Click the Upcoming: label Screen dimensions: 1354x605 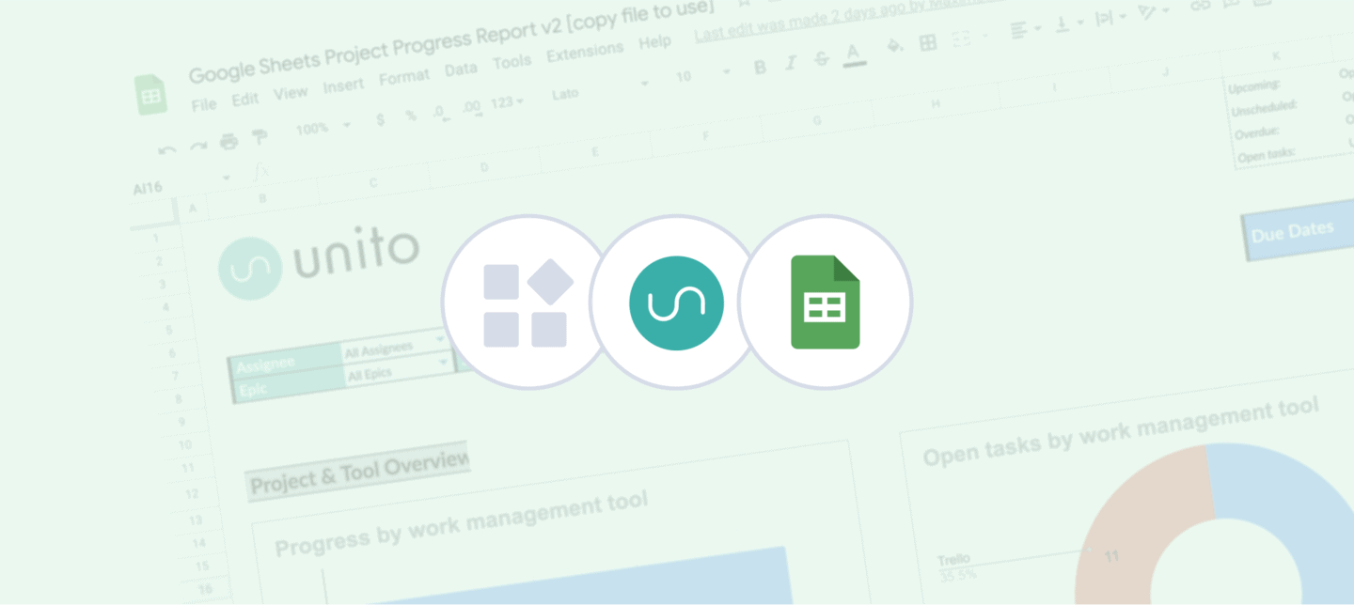(x=1255, y=87)
